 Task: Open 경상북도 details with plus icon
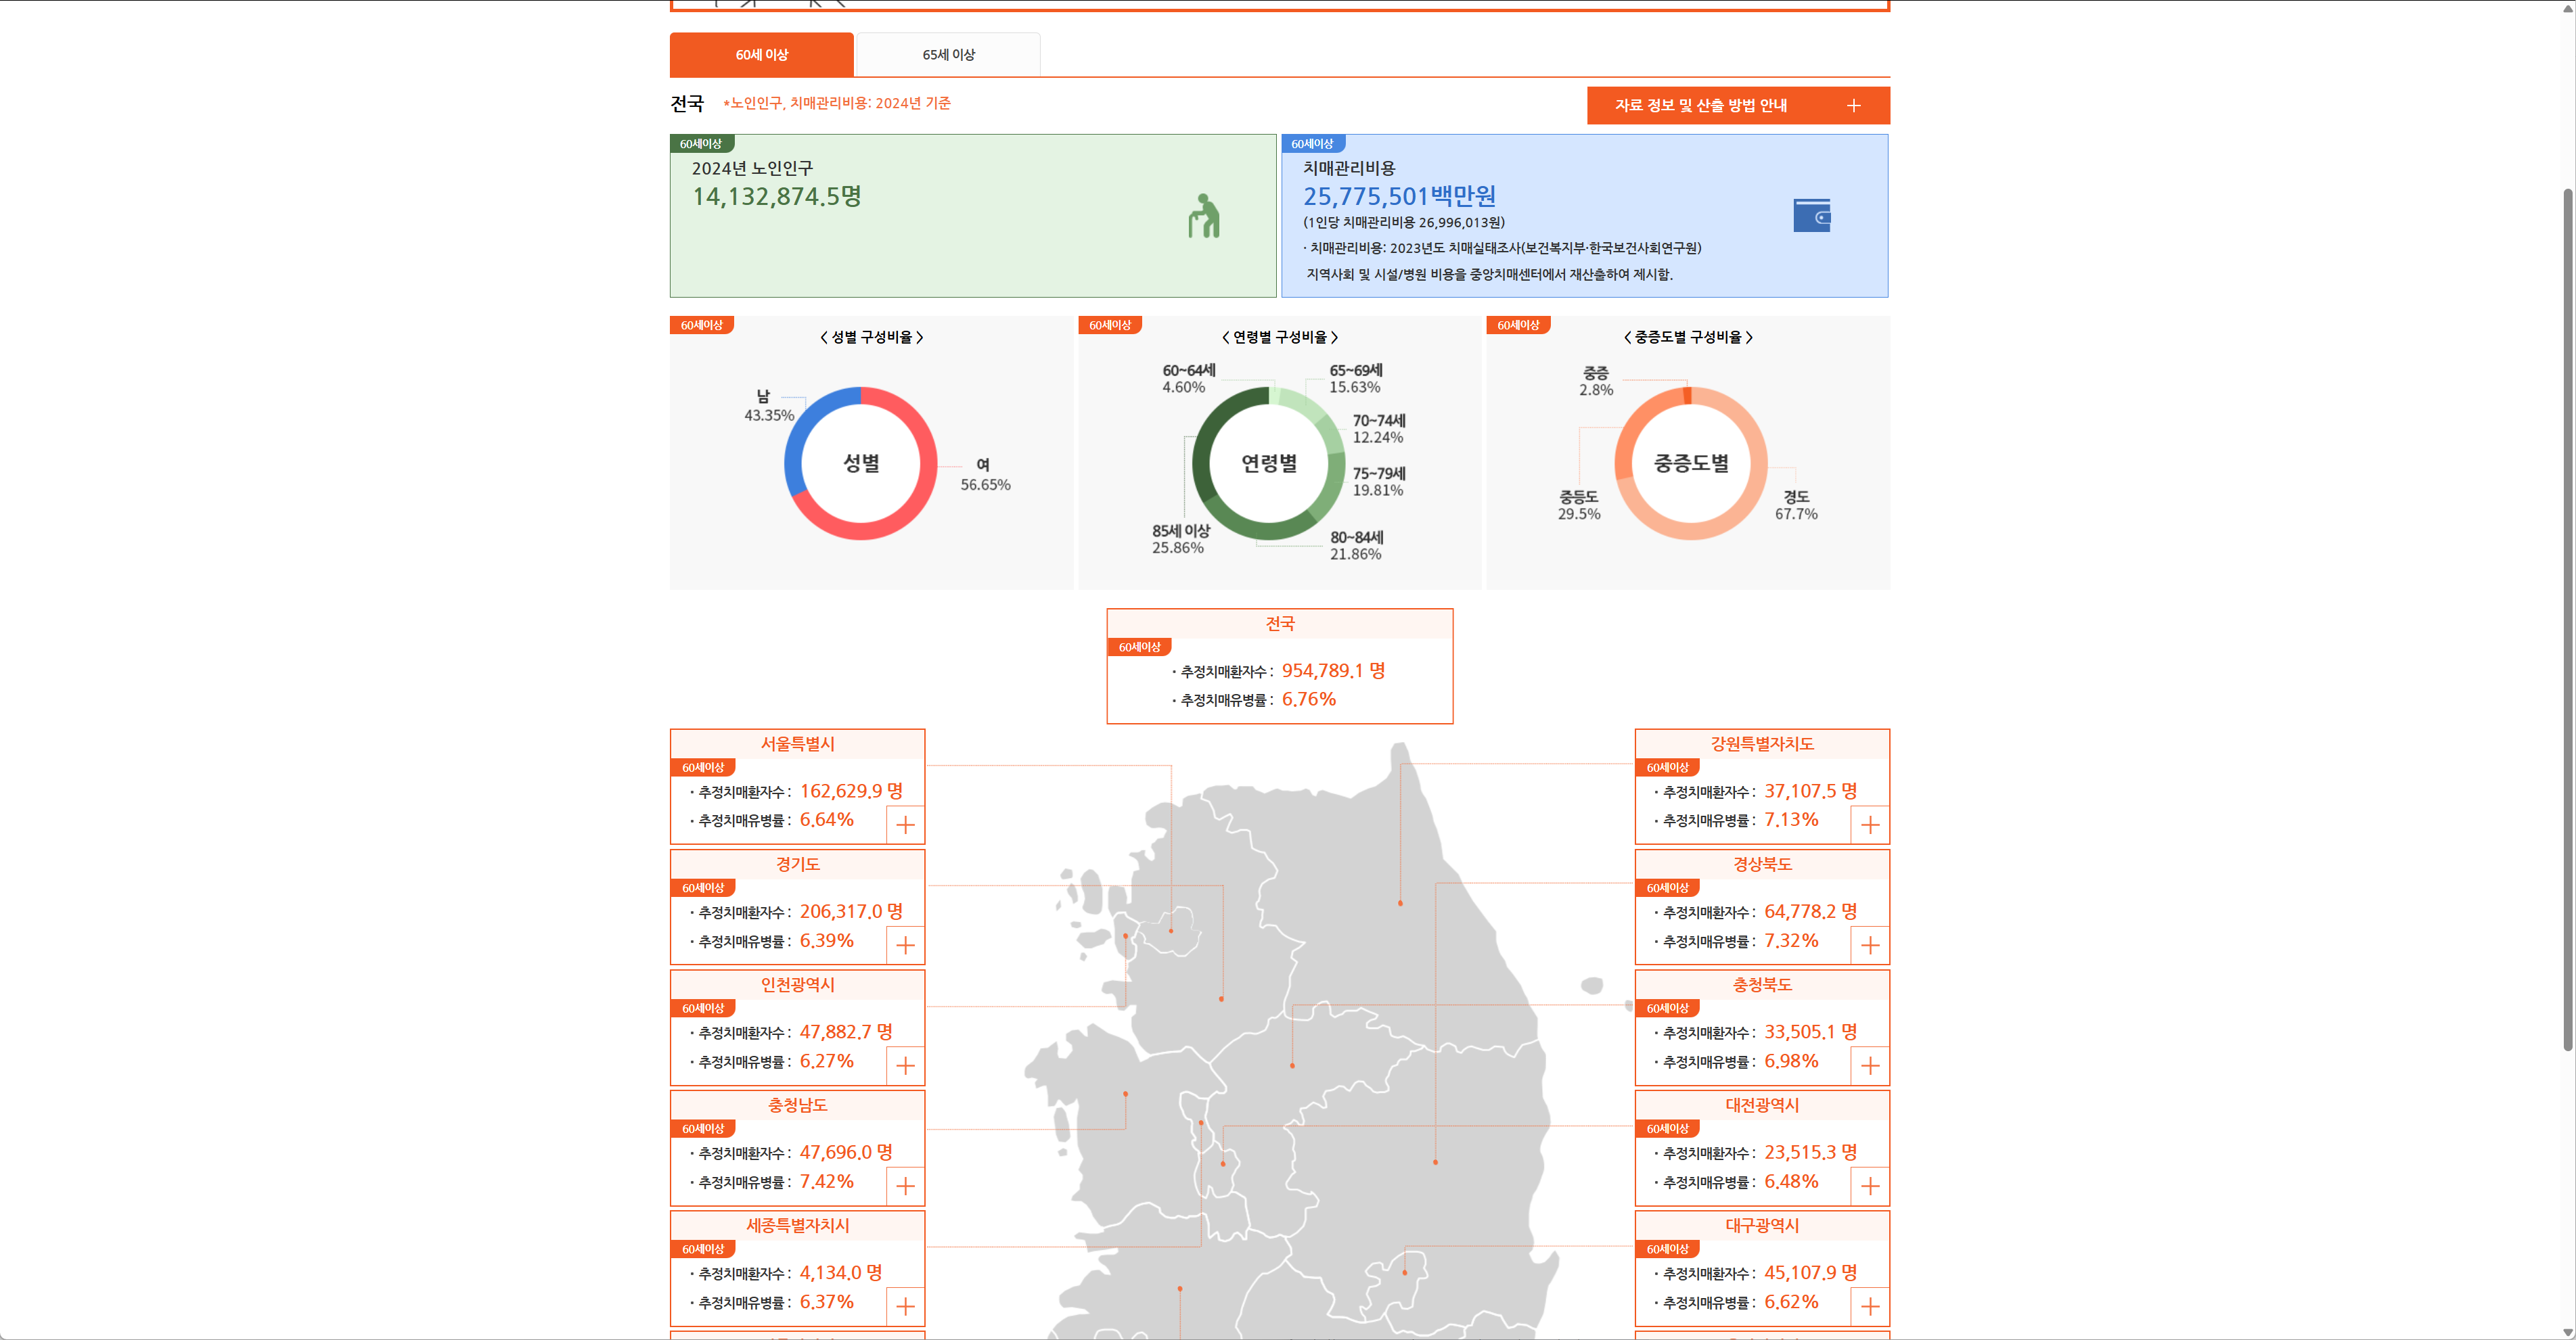pos(1870,945)
